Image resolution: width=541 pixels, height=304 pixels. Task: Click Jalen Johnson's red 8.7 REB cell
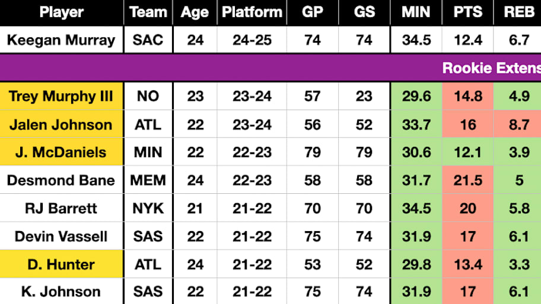[517, 124]
